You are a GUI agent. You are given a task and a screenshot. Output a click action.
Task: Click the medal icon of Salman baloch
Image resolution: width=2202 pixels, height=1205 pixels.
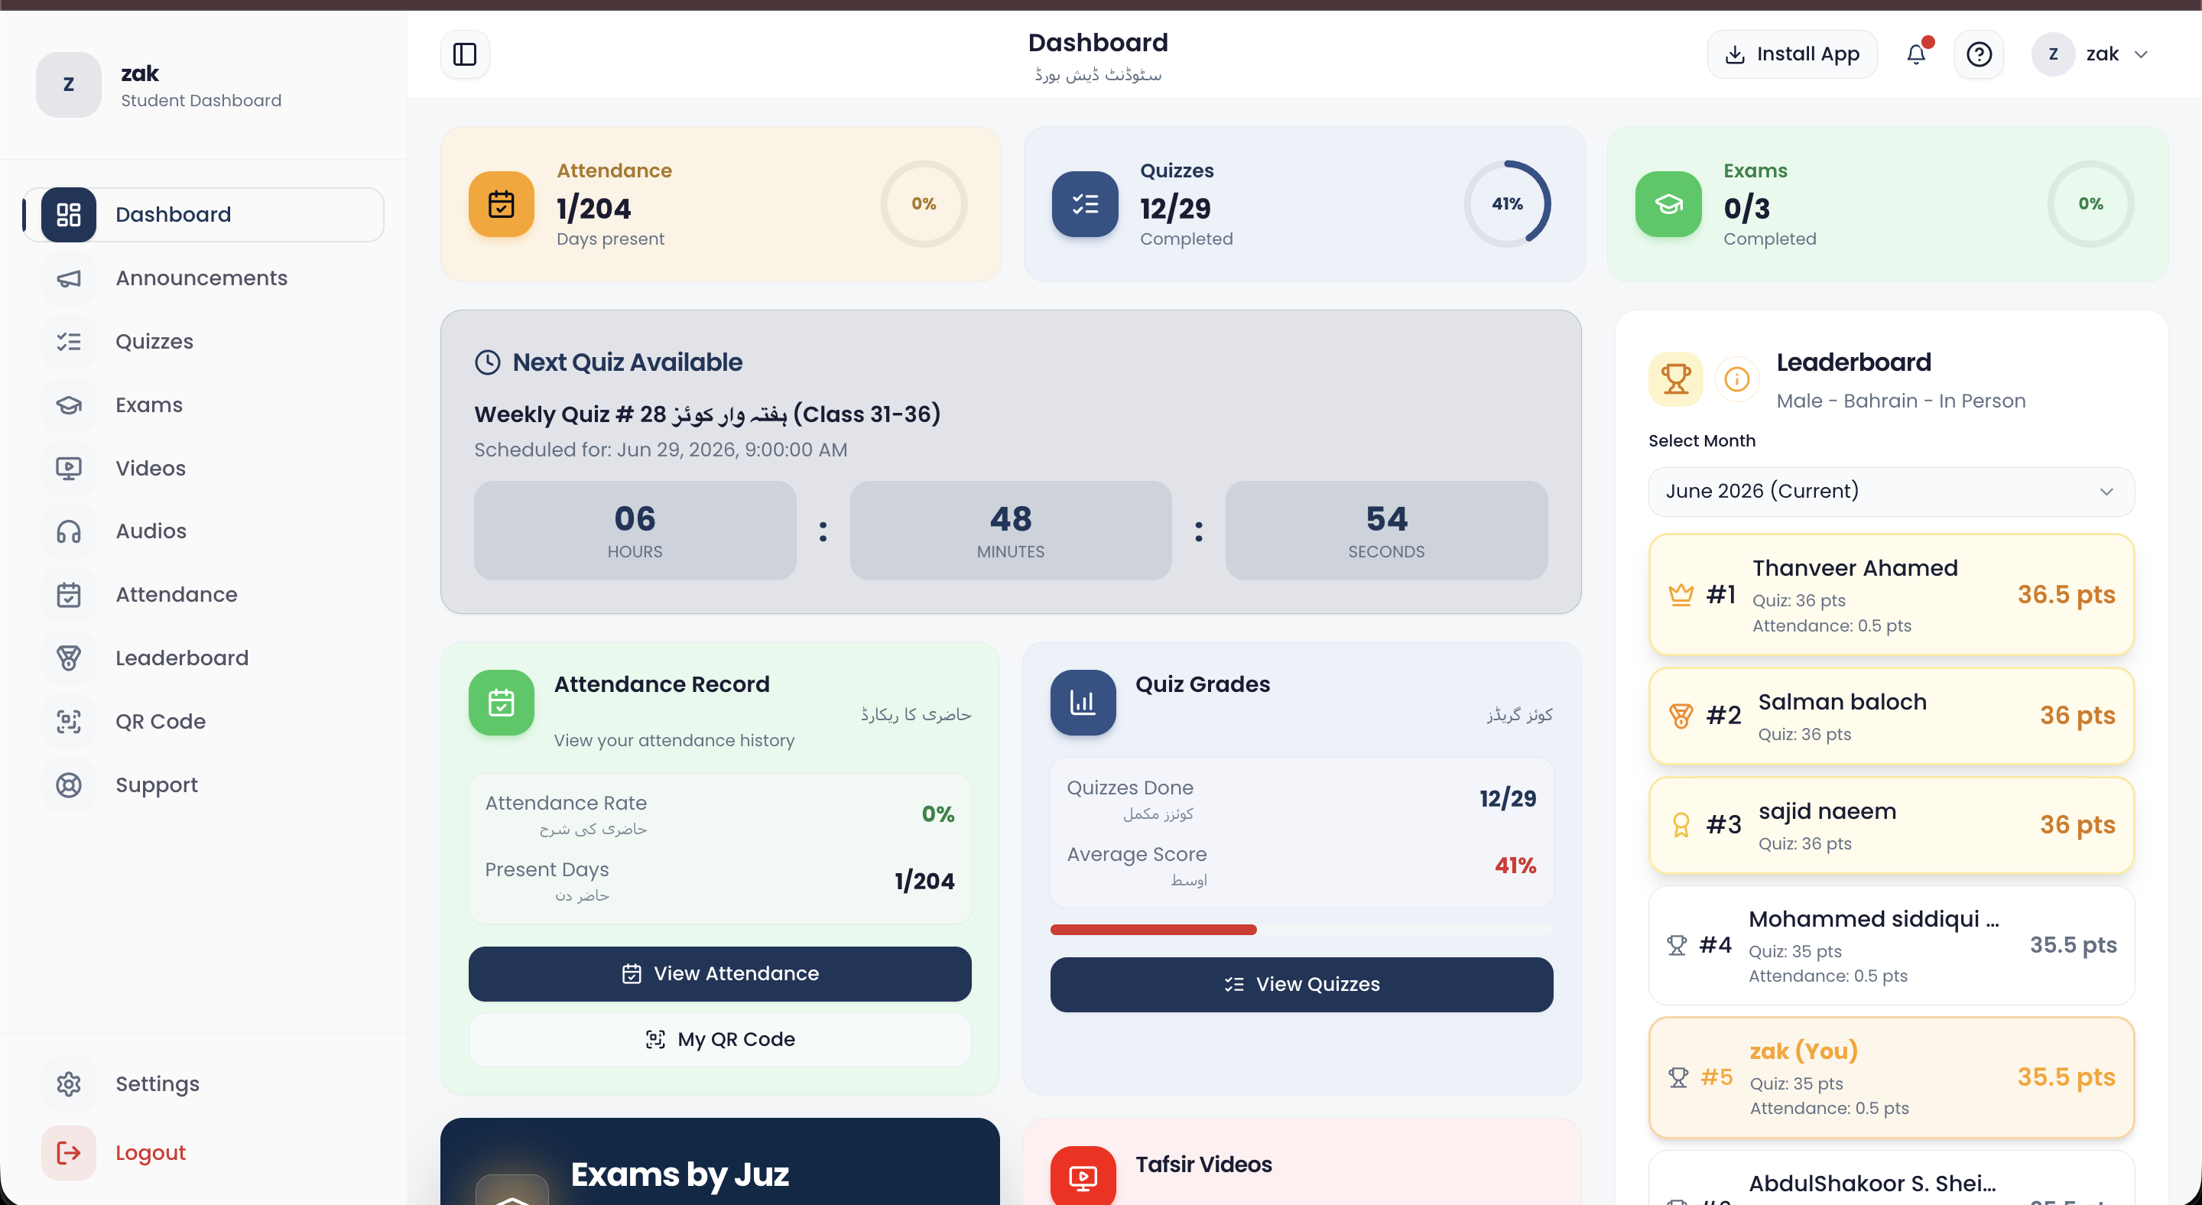click(1680, 716)
